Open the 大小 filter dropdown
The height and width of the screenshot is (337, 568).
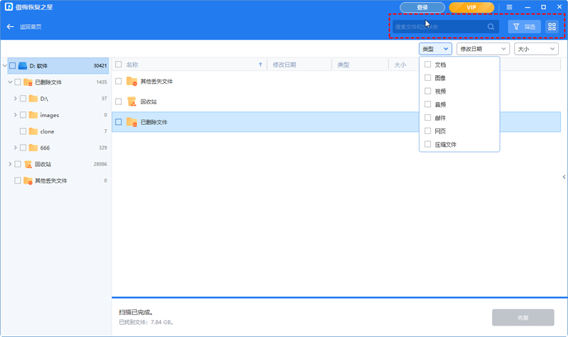click(536, 49)
